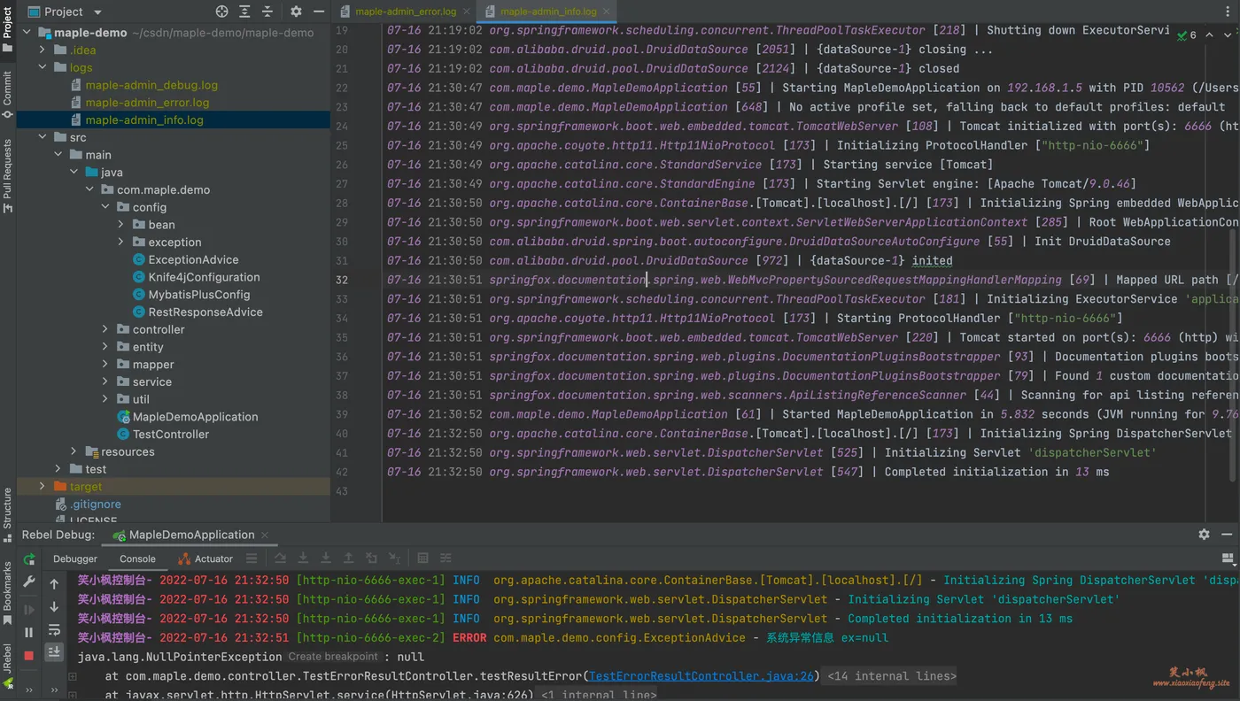This screenshot has width=1240, height=701.
Task: Open threads list icon beside Actuator
Action: [252, 558]
